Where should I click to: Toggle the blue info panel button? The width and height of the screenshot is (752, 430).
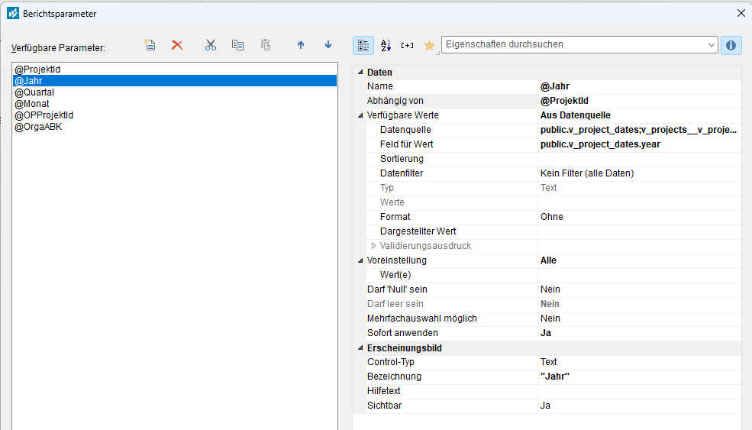(x=731, y=45)
